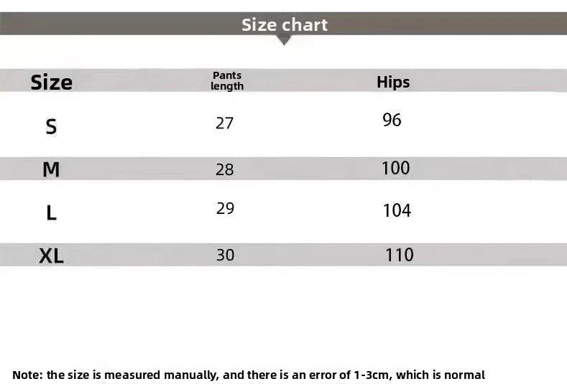The width and height of the screenshot is (567, 384).
Task: Click the M size label
Action: (x=51, y=169)
